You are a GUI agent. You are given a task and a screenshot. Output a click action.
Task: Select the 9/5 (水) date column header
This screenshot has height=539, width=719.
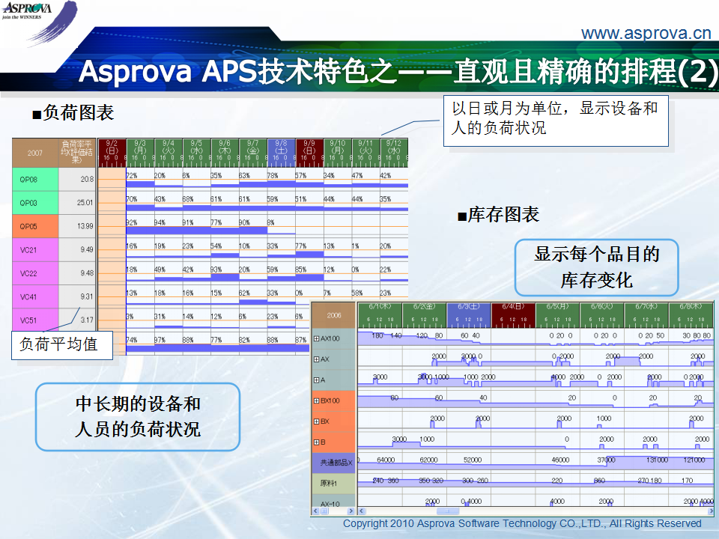click(196, 153)
